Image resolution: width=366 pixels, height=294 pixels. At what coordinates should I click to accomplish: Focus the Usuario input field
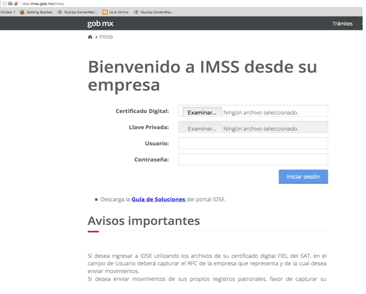point(253,143)
